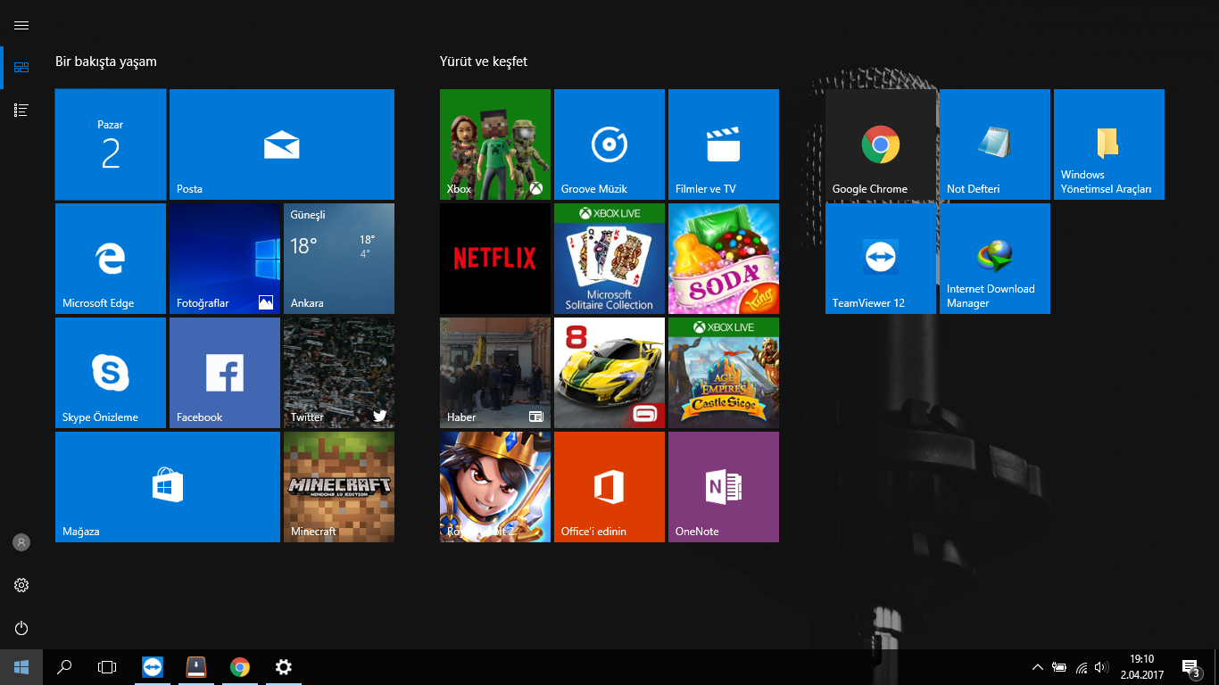Start Minecraft Windows 10 Edition

tap(338, 486)
